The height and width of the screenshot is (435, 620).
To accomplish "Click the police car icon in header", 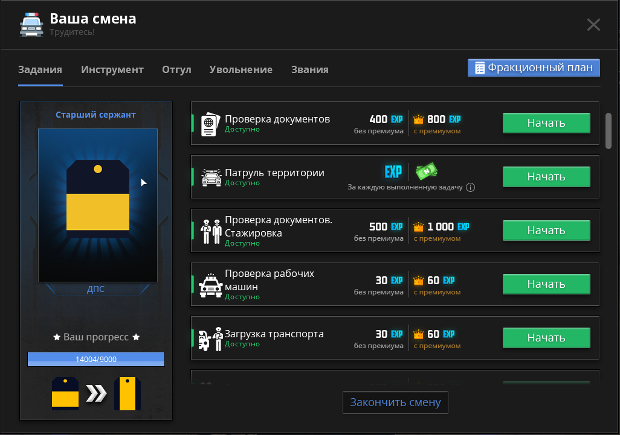I will point(31,24).
